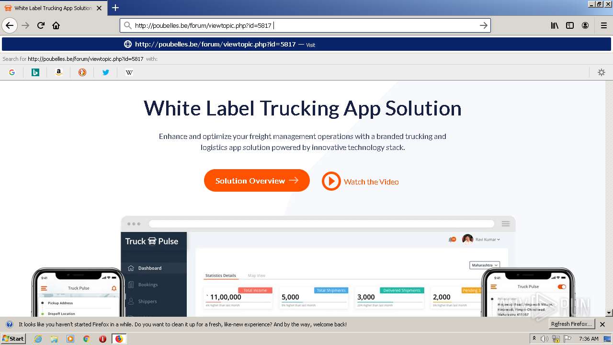Click the Solution Overview button
The height and width of the screenshot is (345, 613).
point(257,181)
